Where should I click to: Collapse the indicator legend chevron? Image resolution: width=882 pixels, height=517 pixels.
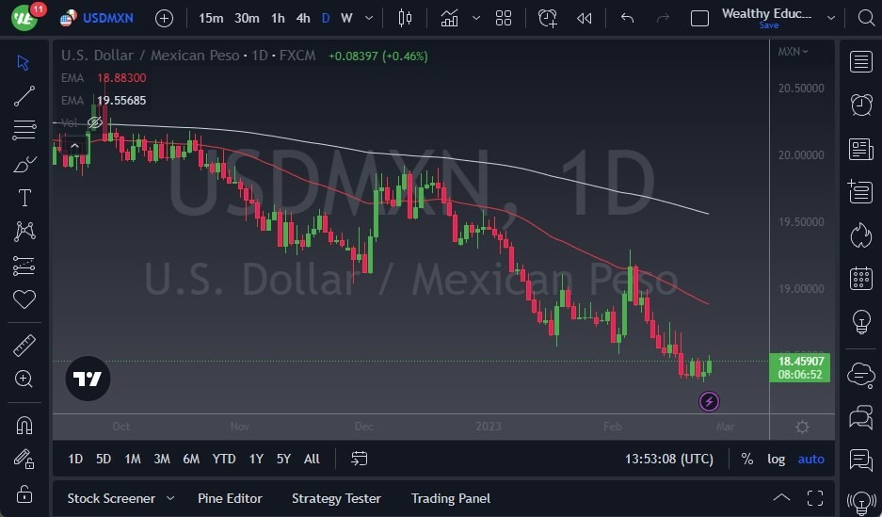pyautogui.click(x=74, y=146)
